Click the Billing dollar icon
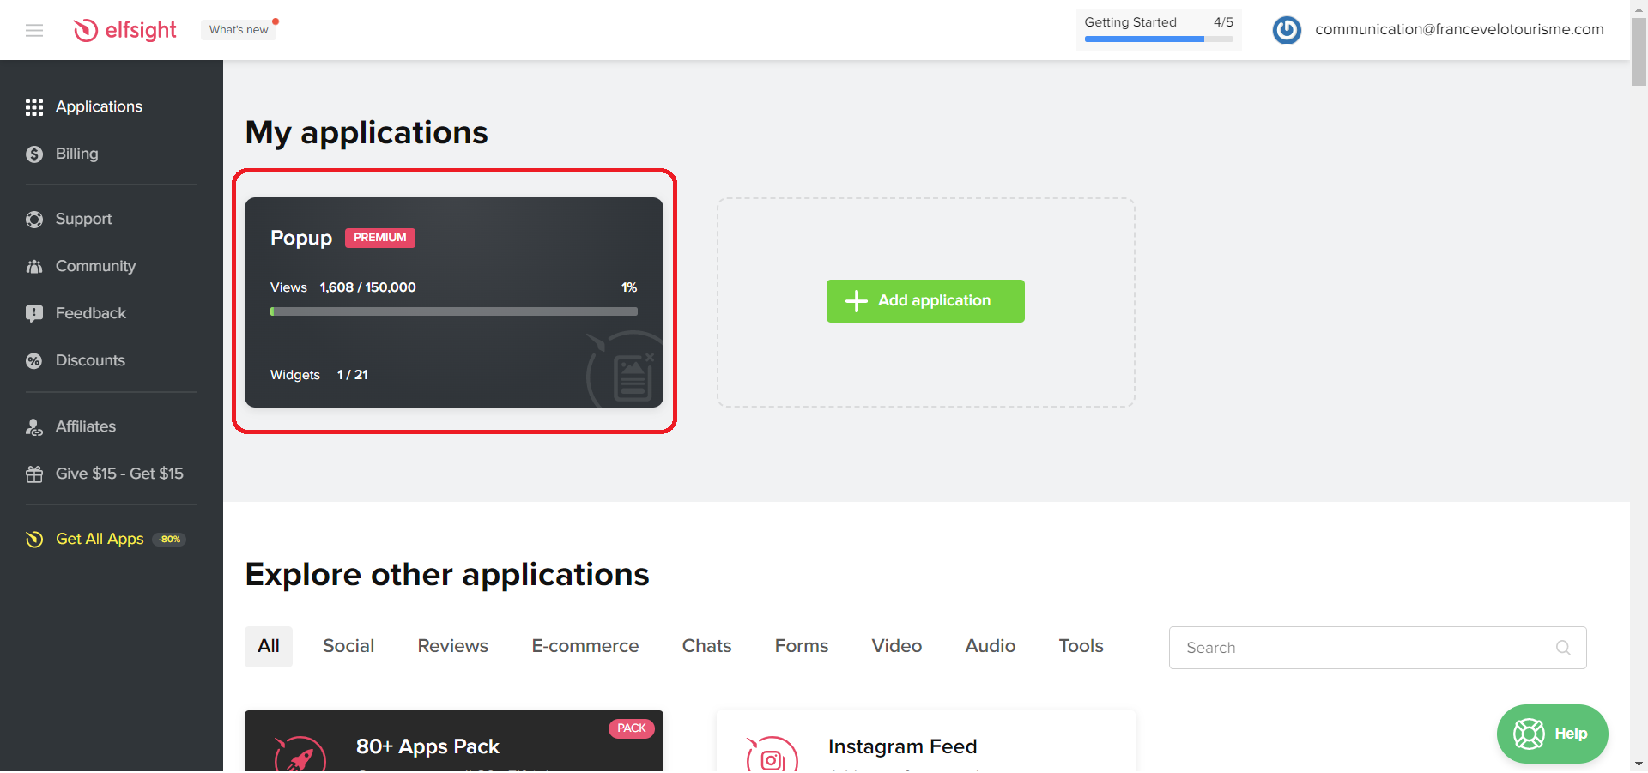The width and height of the screenshot is (1648, 773). [34, 154]
